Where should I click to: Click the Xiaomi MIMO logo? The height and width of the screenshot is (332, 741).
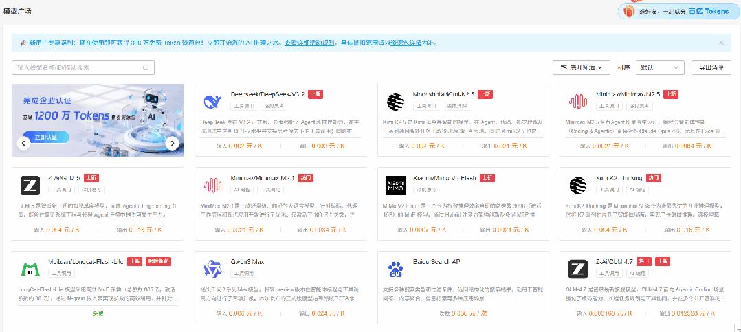(395, 186)
